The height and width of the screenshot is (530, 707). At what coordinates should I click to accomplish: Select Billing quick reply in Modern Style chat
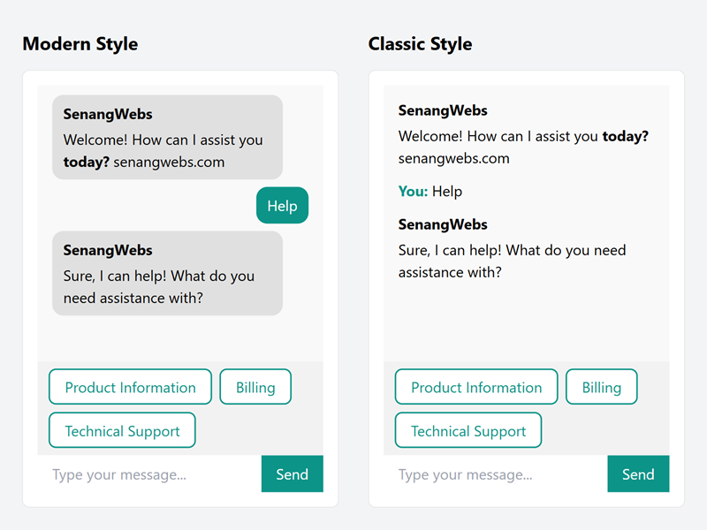point(255,387)
